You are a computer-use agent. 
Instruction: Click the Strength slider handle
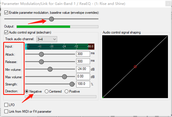tap(72, 84)
